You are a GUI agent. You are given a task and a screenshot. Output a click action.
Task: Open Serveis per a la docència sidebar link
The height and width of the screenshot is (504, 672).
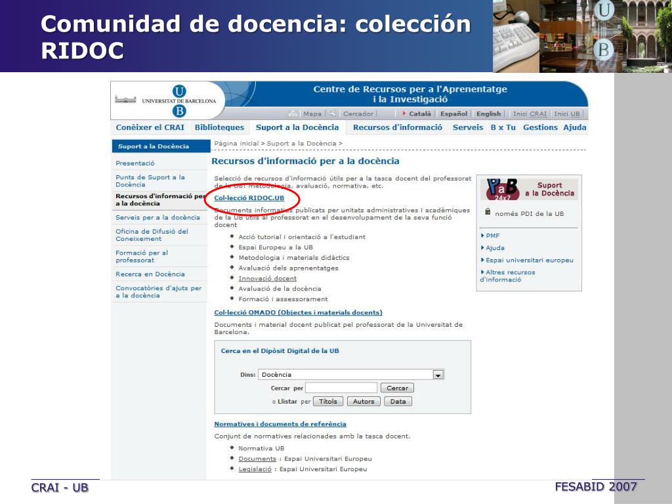157,217
